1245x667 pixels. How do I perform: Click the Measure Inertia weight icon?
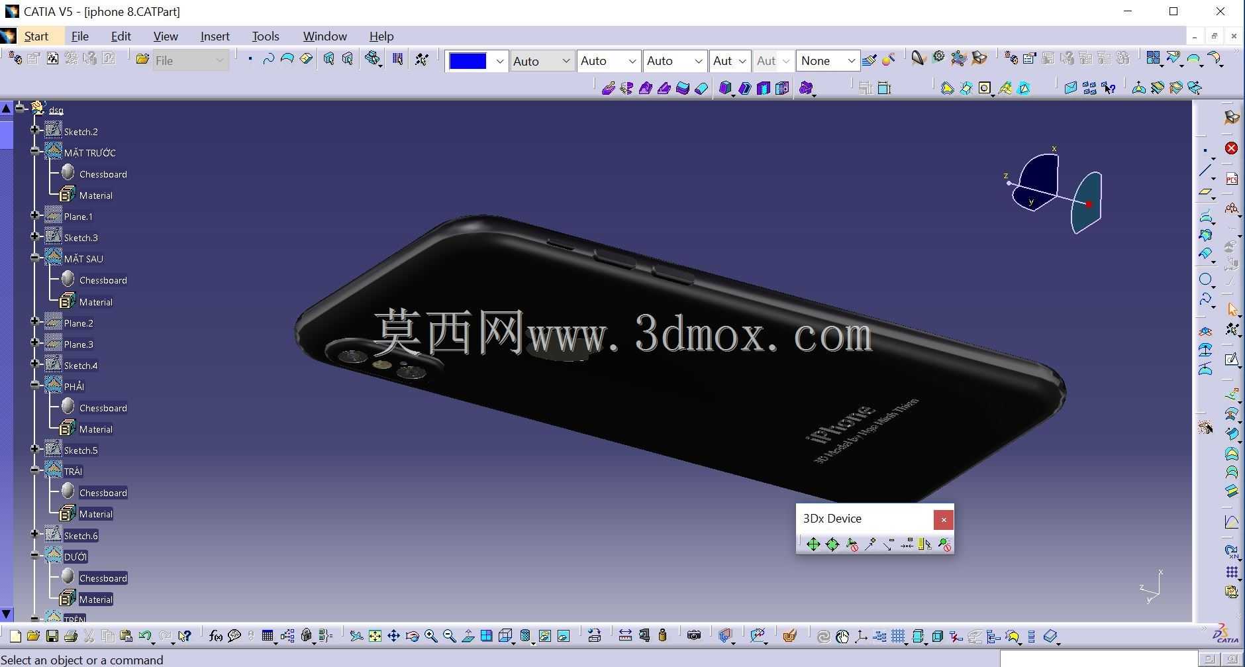click(662, 636)
